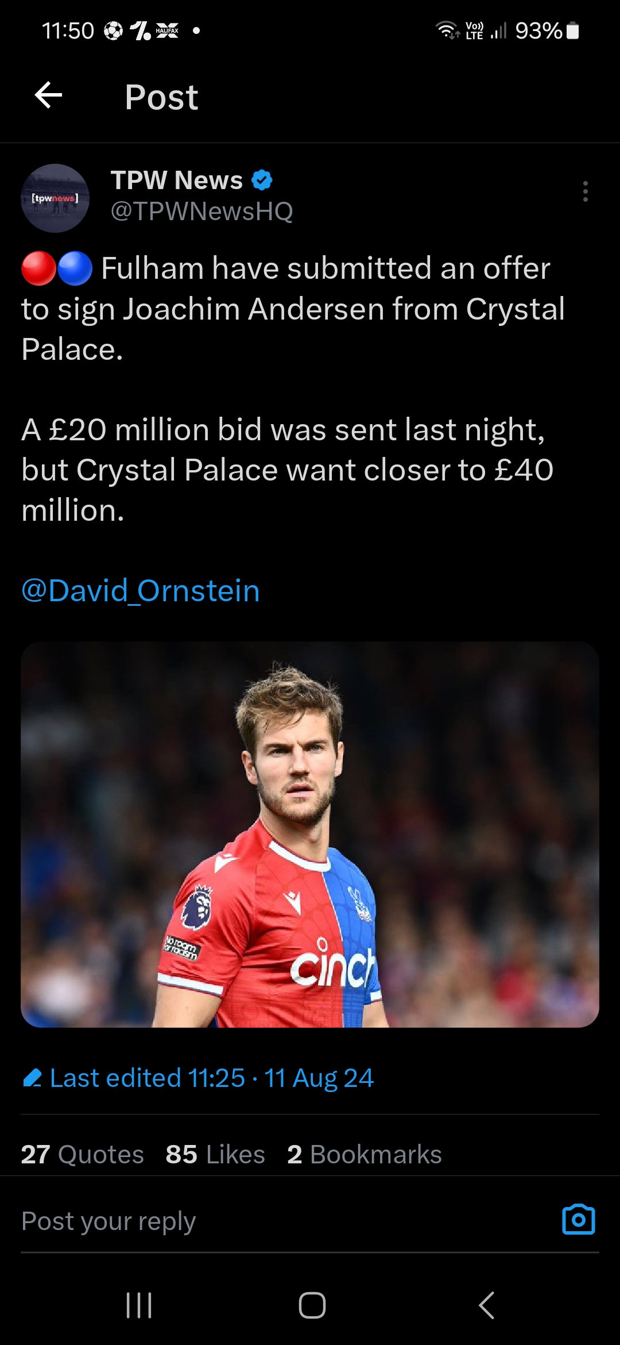620x1345 pixels.
Task: Tap the back arrow in the Post header
Action: click(48, 95)
